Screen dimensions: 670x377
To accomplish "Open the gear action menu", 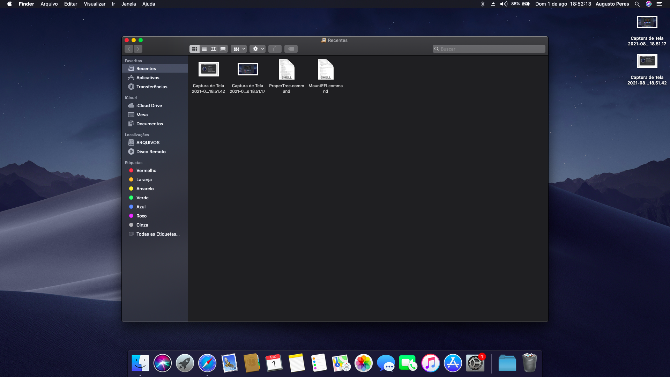I will (x=258, y=49).
